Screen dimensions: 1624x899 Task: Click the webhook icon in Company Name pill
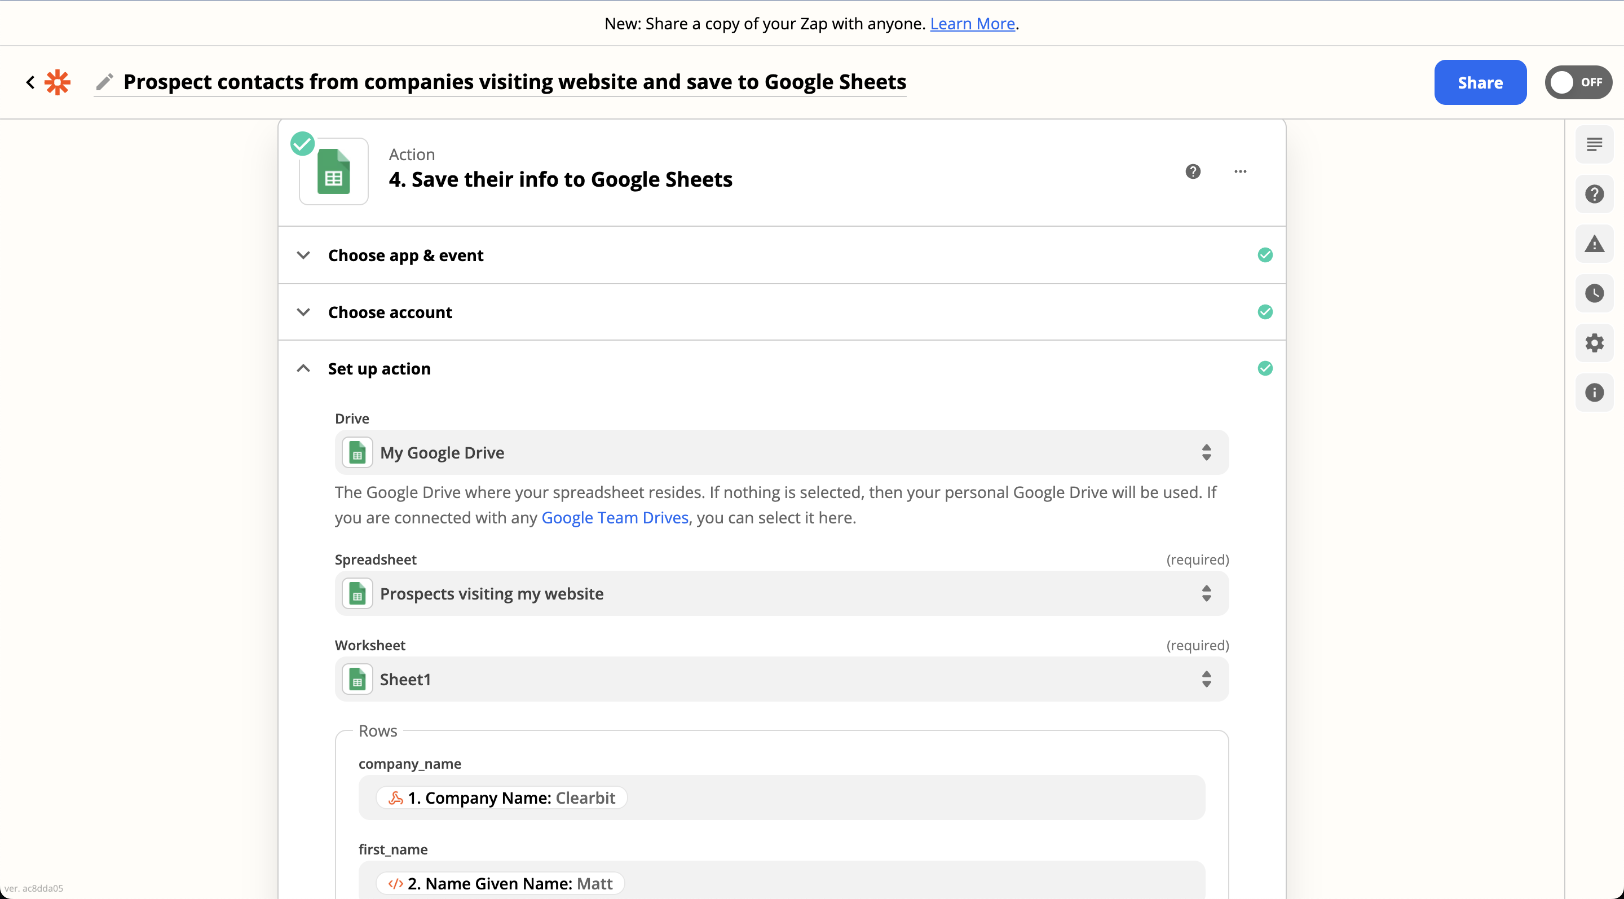(395, 798)
